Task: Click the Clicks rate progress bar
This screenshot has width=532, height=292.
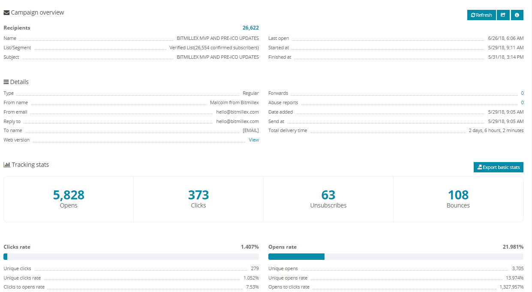Action: [x=131, y=257]
